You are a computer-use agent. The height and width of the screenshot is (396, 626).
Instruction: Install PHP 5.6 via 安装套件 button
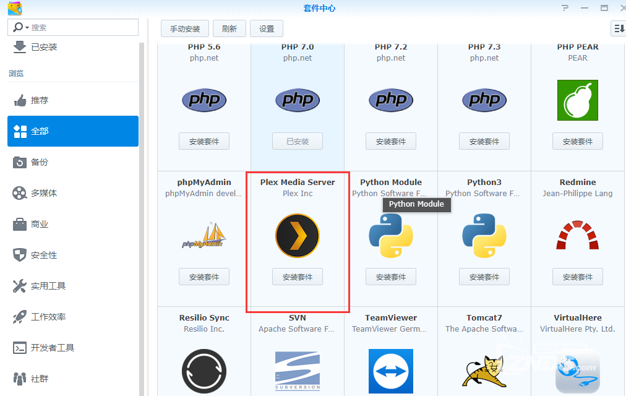tap(204, 141)
